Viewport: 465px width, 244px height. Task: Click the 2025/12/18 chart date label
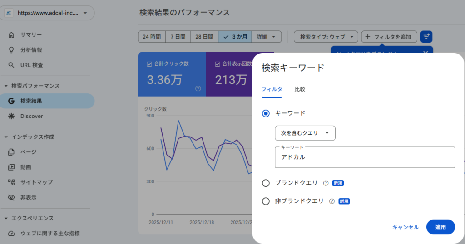point(202,222)
